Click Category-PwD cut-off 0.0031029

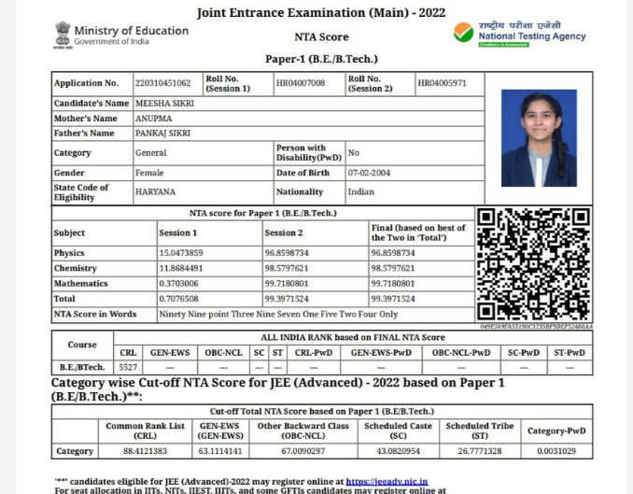[x=556, y=451]
